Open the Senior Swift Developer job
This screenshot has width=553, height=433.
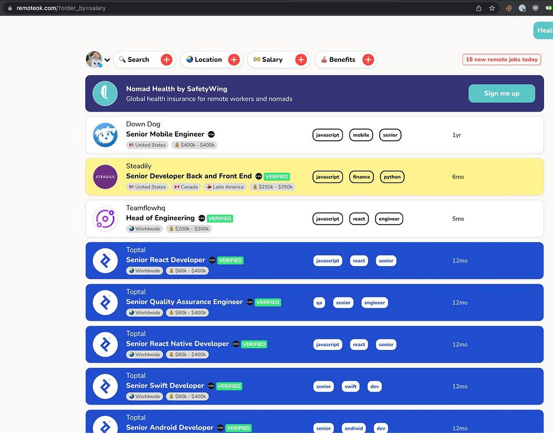click(x=165, y=386)
